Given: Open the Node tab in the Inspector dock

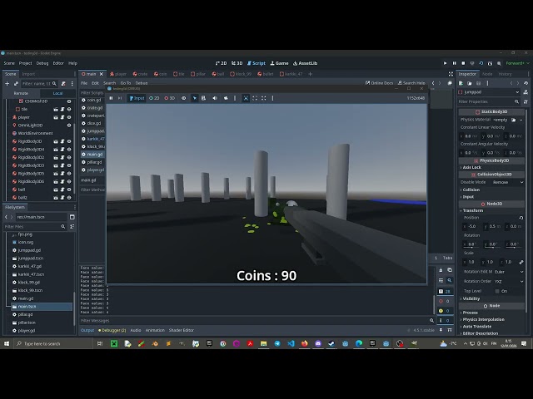Looking at the screenshot, I should tap(487, 74).
